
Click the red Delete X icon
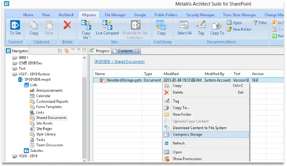(67, 25)
